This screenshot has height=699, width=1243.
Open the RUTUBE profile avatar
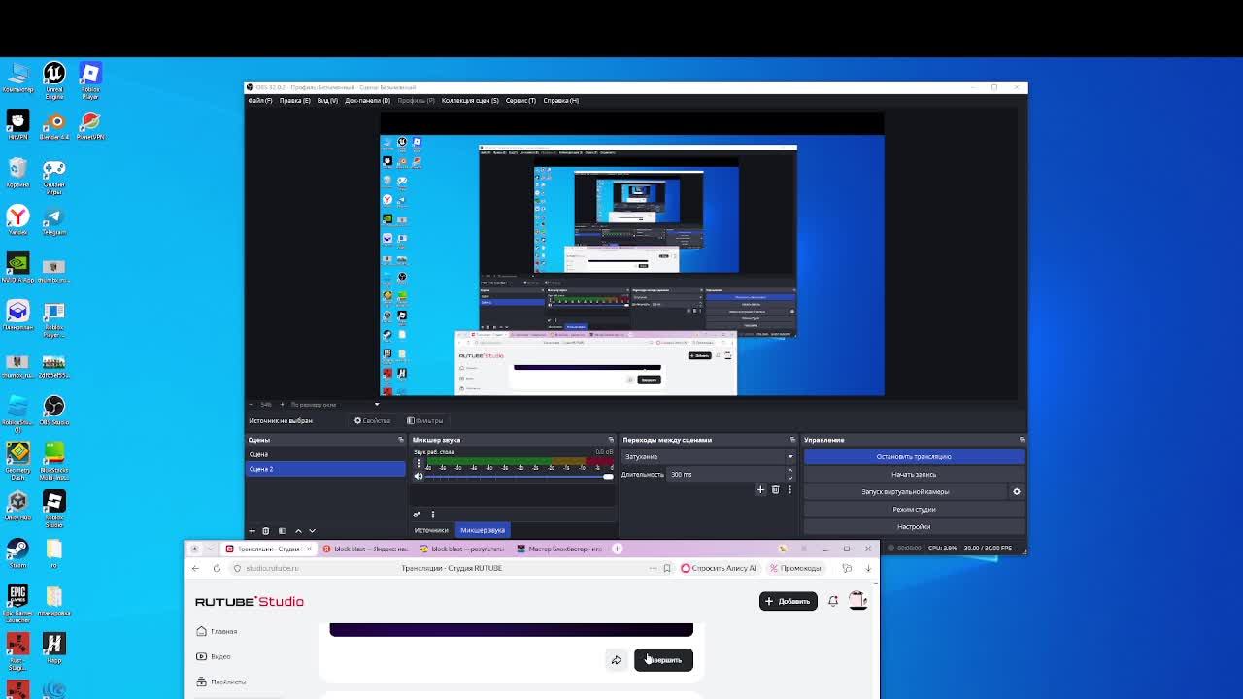[x=857, y=601]
